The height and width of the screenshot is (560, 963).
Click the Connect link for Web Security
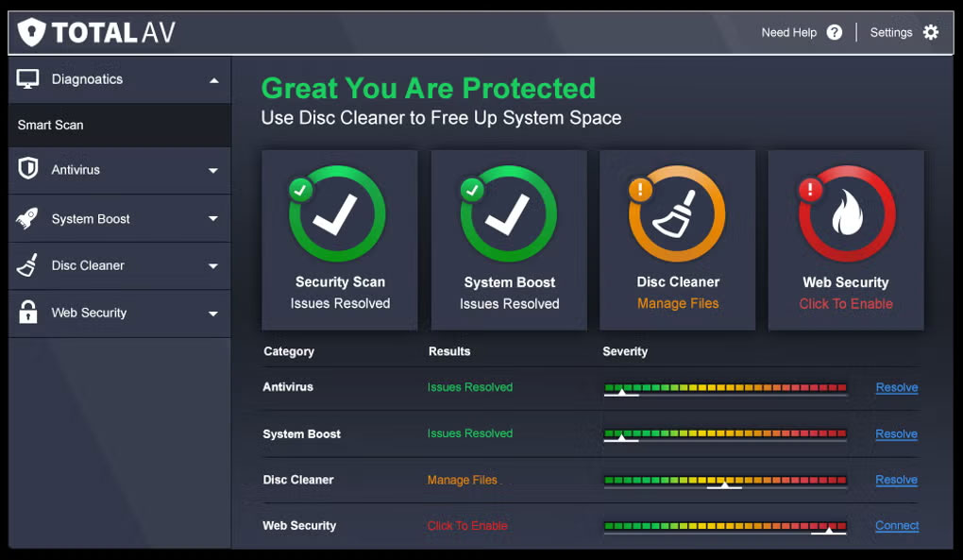(x=896, y=525)
